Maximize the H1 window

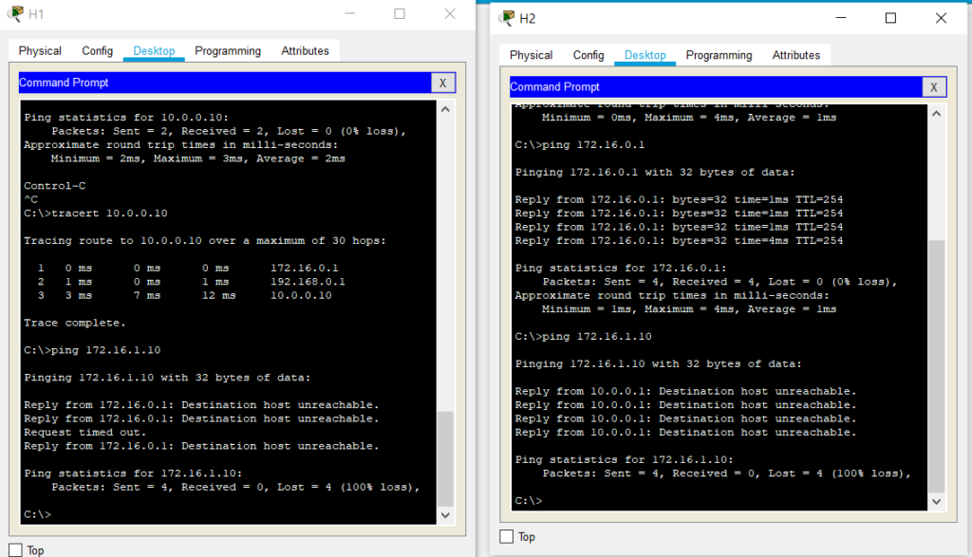(400, 14)
